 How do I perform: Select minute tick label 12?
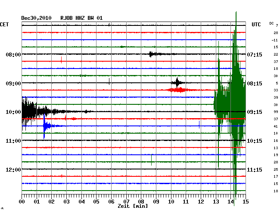pos(201,202)
